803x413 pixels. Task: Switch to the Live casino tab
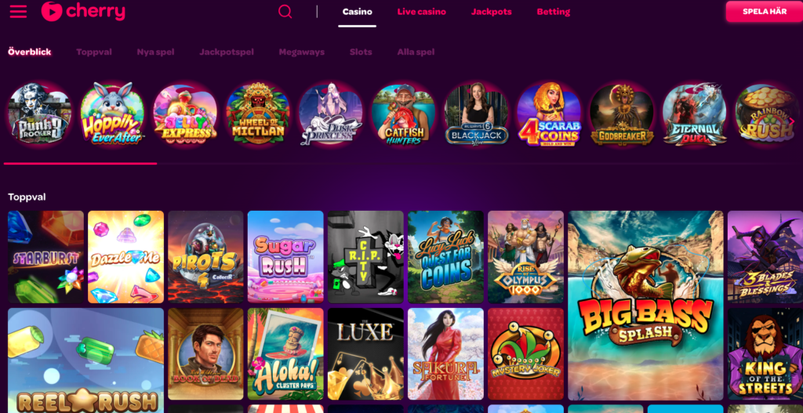[x=421, y=12]
